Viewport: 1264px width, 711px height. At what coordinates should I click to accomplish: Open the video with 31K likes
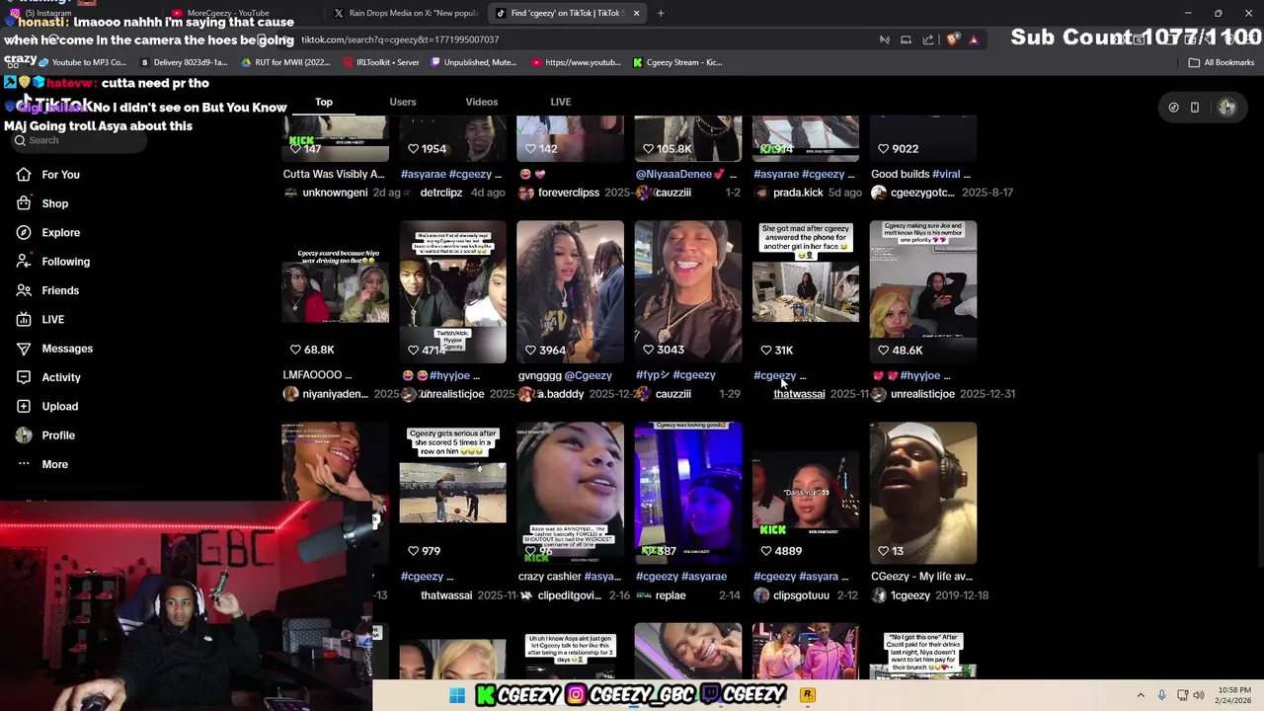click(x=806, y=291)
